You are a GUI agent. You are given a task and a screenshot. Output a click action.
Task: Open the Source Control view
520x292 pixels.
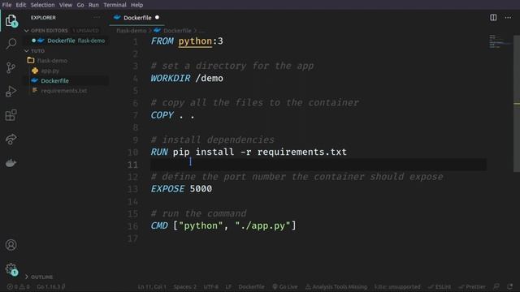pyautogui.click(x=11, y=68)
